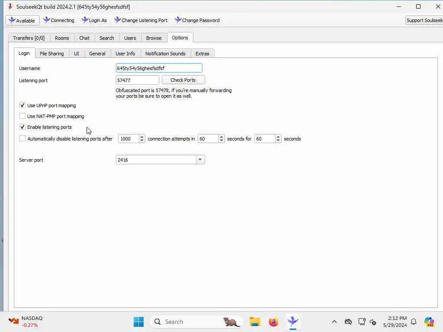
Task: Click the Listening port input field
Action: click(x=137, y=80)
